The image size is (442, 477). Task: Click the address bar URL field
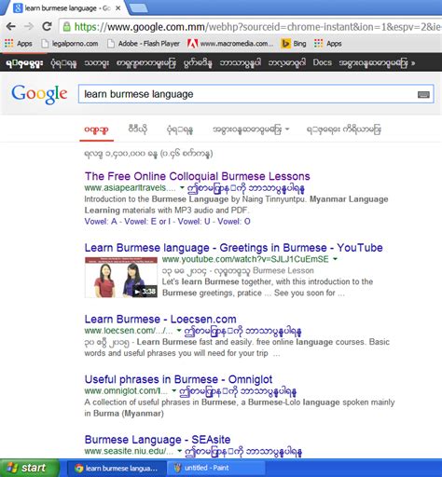click(x=250, y=27)
